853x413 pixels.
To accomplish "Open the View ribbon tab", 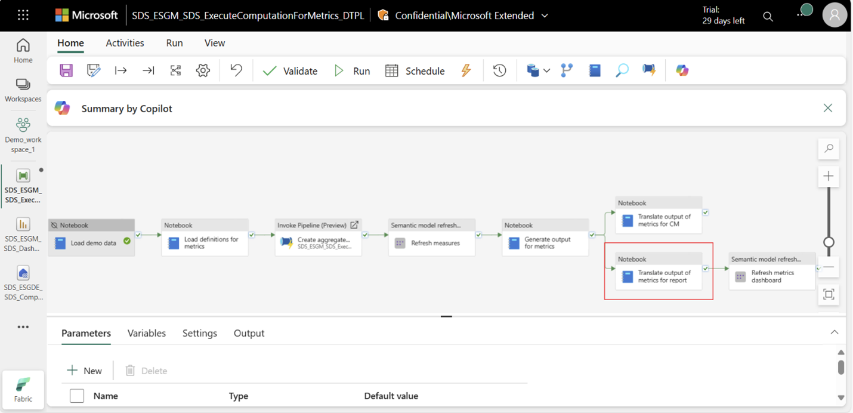I will [x=215, y=43].
